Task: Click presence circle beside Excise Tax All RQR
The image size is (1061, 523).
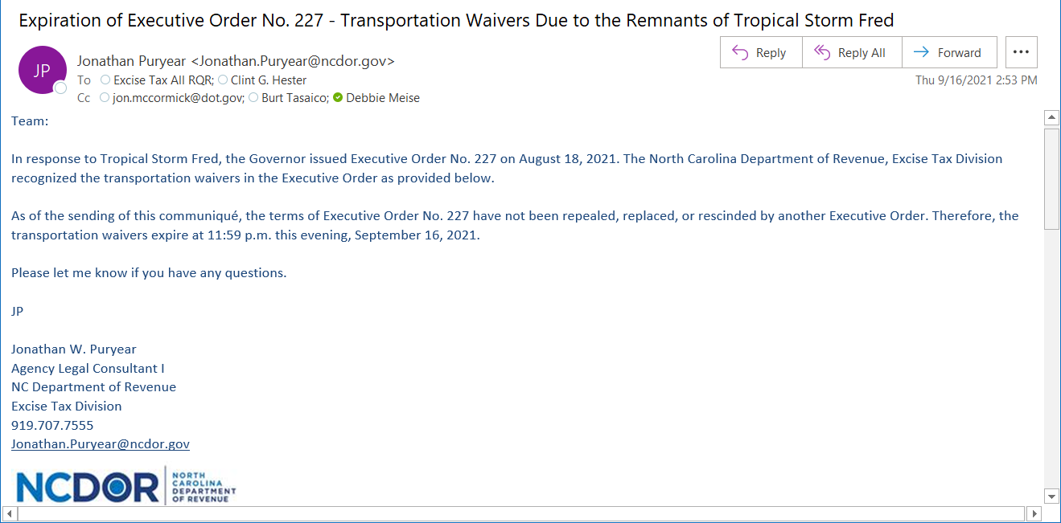Action: point(105,80)
